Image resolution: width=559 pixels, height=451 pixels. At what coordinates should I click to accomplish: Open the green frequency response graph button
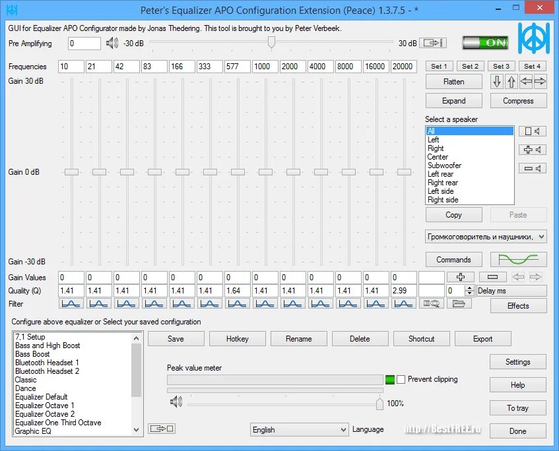click(518, 259)
